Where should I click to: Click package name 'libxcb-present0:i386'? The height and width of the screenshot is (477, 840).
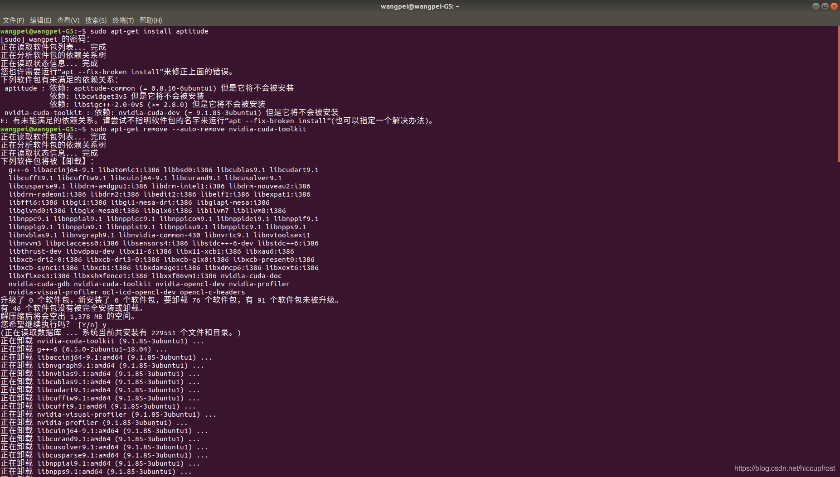[x=273, y=260]
